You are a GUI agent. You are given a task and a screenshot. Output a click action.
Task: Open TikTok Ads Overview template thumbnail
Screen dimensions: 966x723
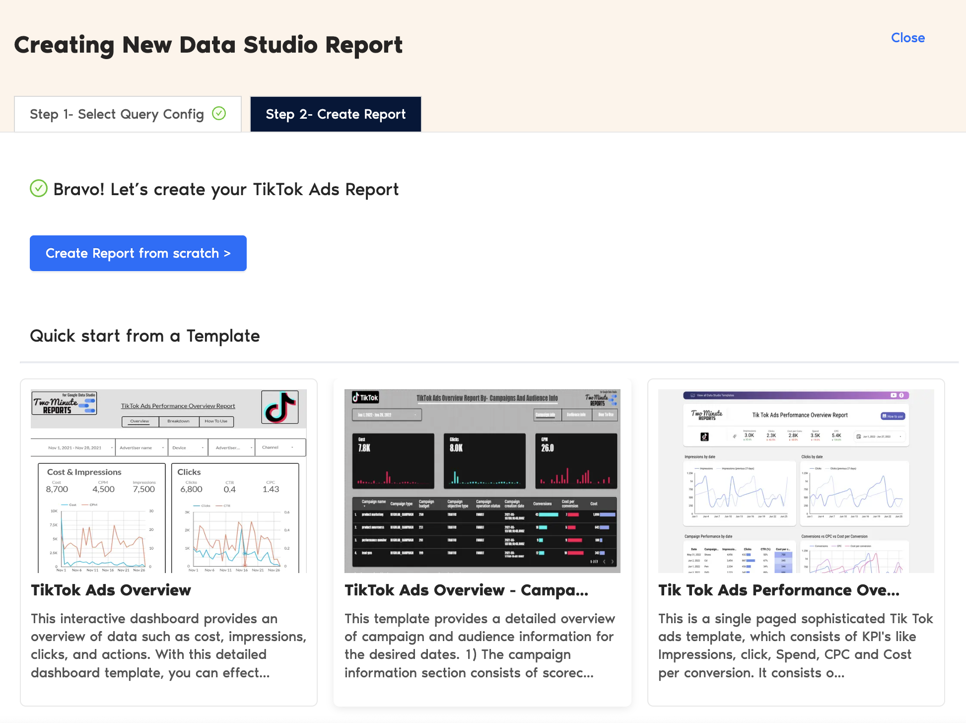coord(169,481)
